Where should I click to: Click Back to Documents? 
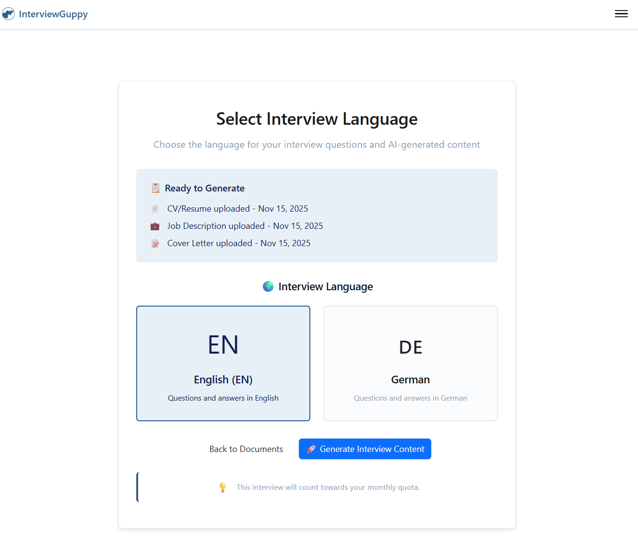[x=246, y=449]
